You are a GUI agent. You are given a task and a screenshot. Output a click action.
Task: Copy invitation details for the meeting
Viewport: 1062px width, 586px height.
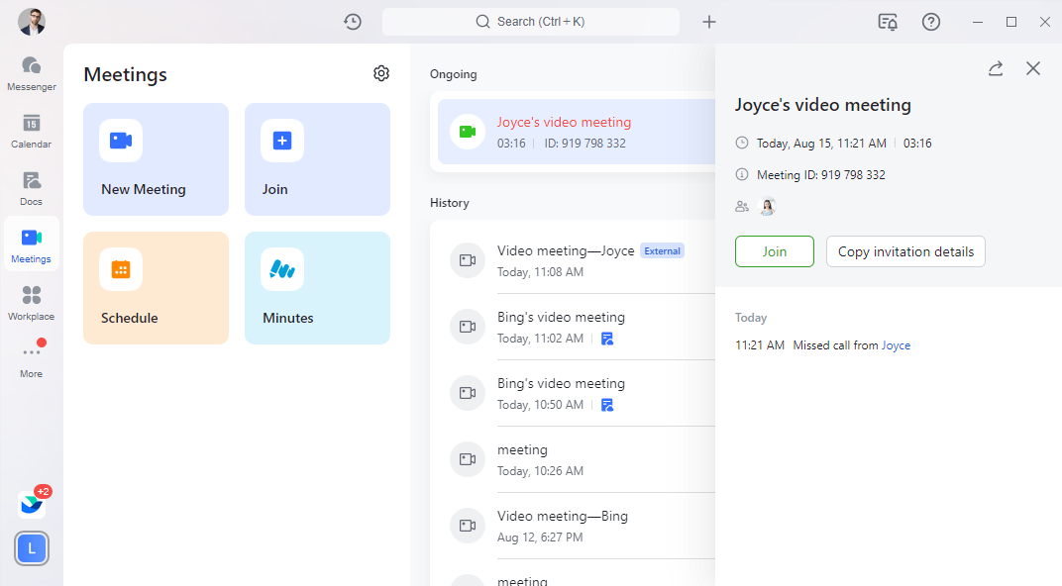pos(905,251)
